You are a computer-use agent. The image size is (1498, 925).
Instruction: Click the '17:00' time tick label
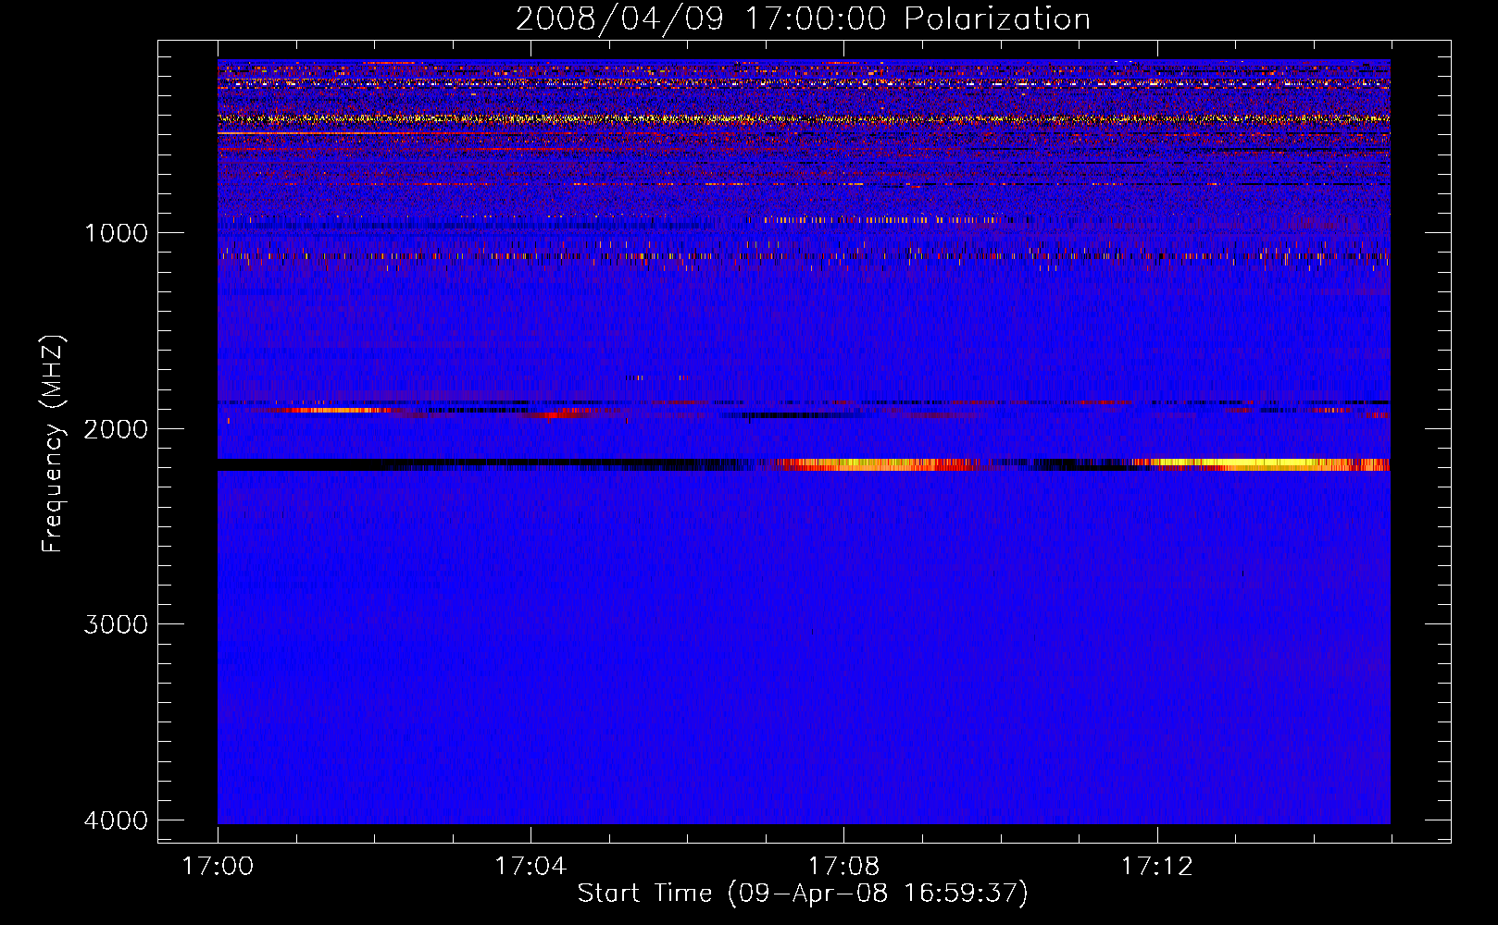tap(218, 866)
